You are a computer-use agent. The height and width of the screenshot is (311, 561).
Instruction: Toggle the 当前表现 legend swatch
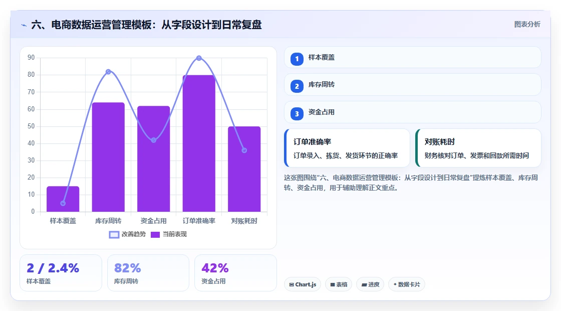coord(155,234)
